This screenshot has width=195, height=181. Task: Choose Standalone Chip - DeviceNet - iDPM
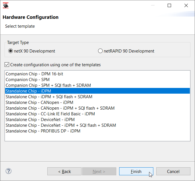(x=40, y=120)
